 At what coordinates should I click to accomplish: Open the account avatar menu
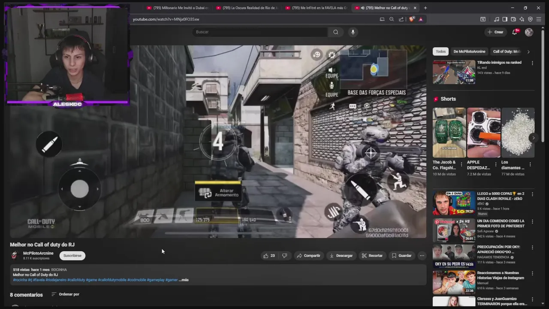pyautogui.click(x=529, y=32)
